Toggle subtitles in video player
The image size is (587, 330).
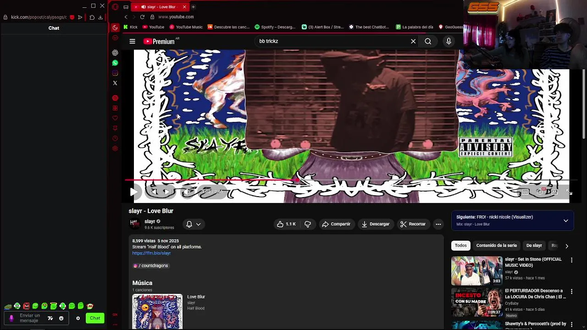pyautogui.click(x=525, y=192)
